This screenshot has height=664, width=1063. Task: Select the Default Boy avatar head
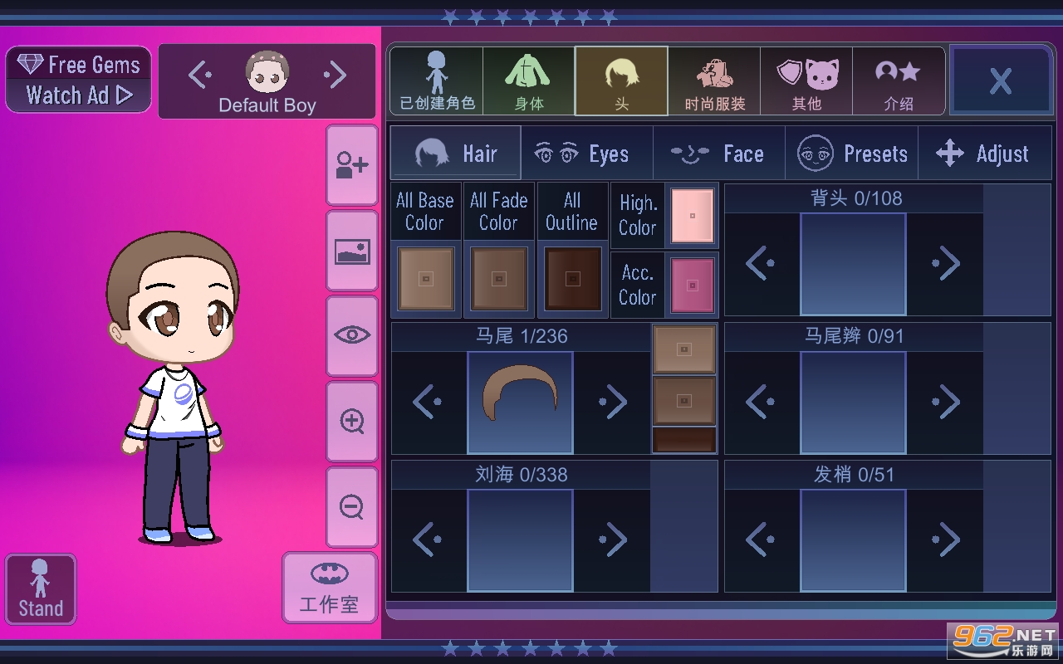(x=267, y=73)
